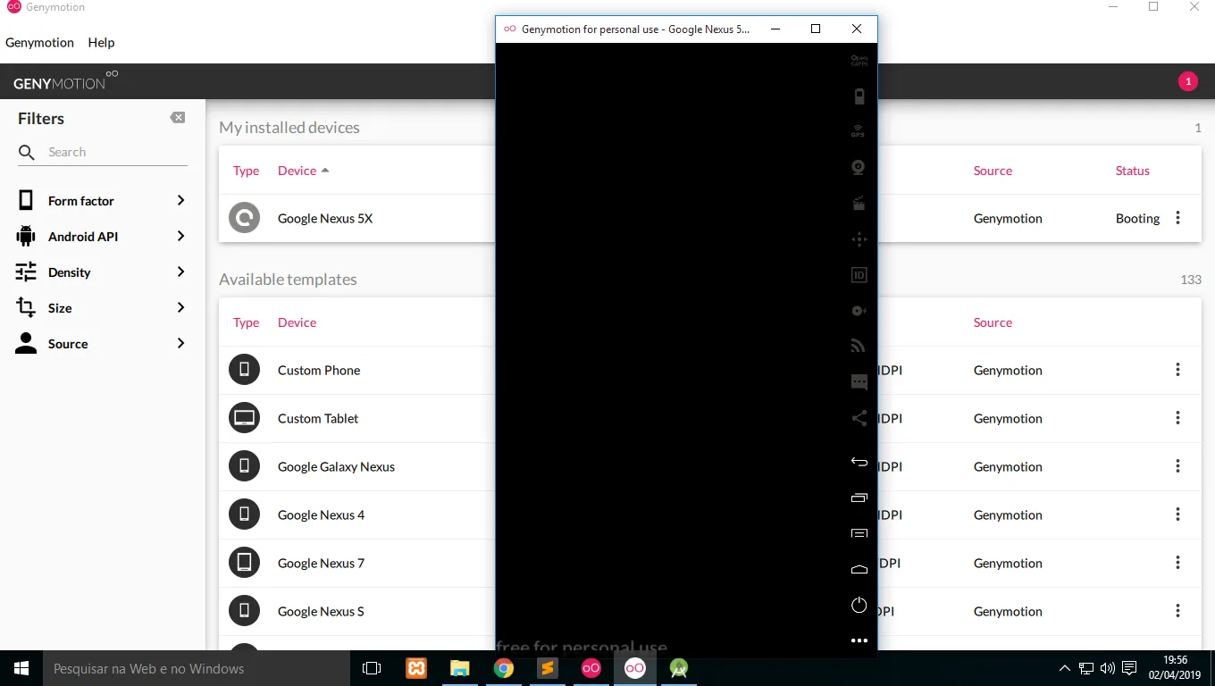Image resolution: width=1215 pixels, height=686 pixels.
Task: Click the tablet icon beside Google Nexus 7
Action: coord(244,563)
